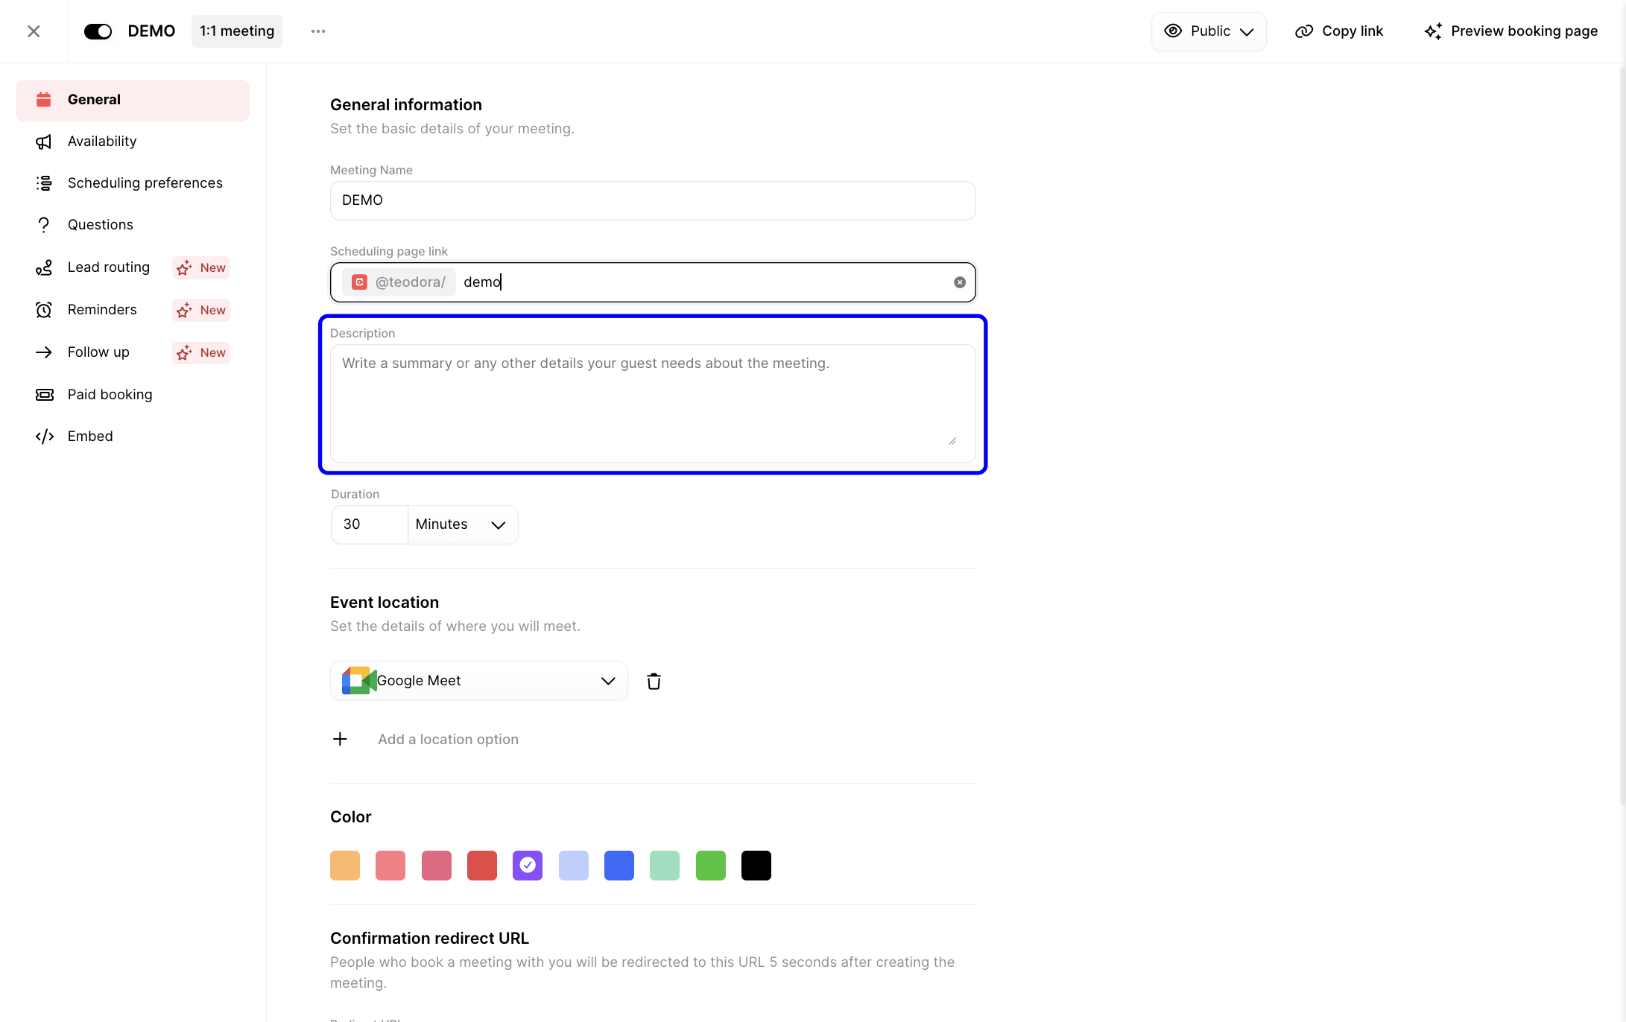This screenshot has height=1022, width=1626.
Task: Select the General calendar icon in sidebar
Action: point(44,99)
